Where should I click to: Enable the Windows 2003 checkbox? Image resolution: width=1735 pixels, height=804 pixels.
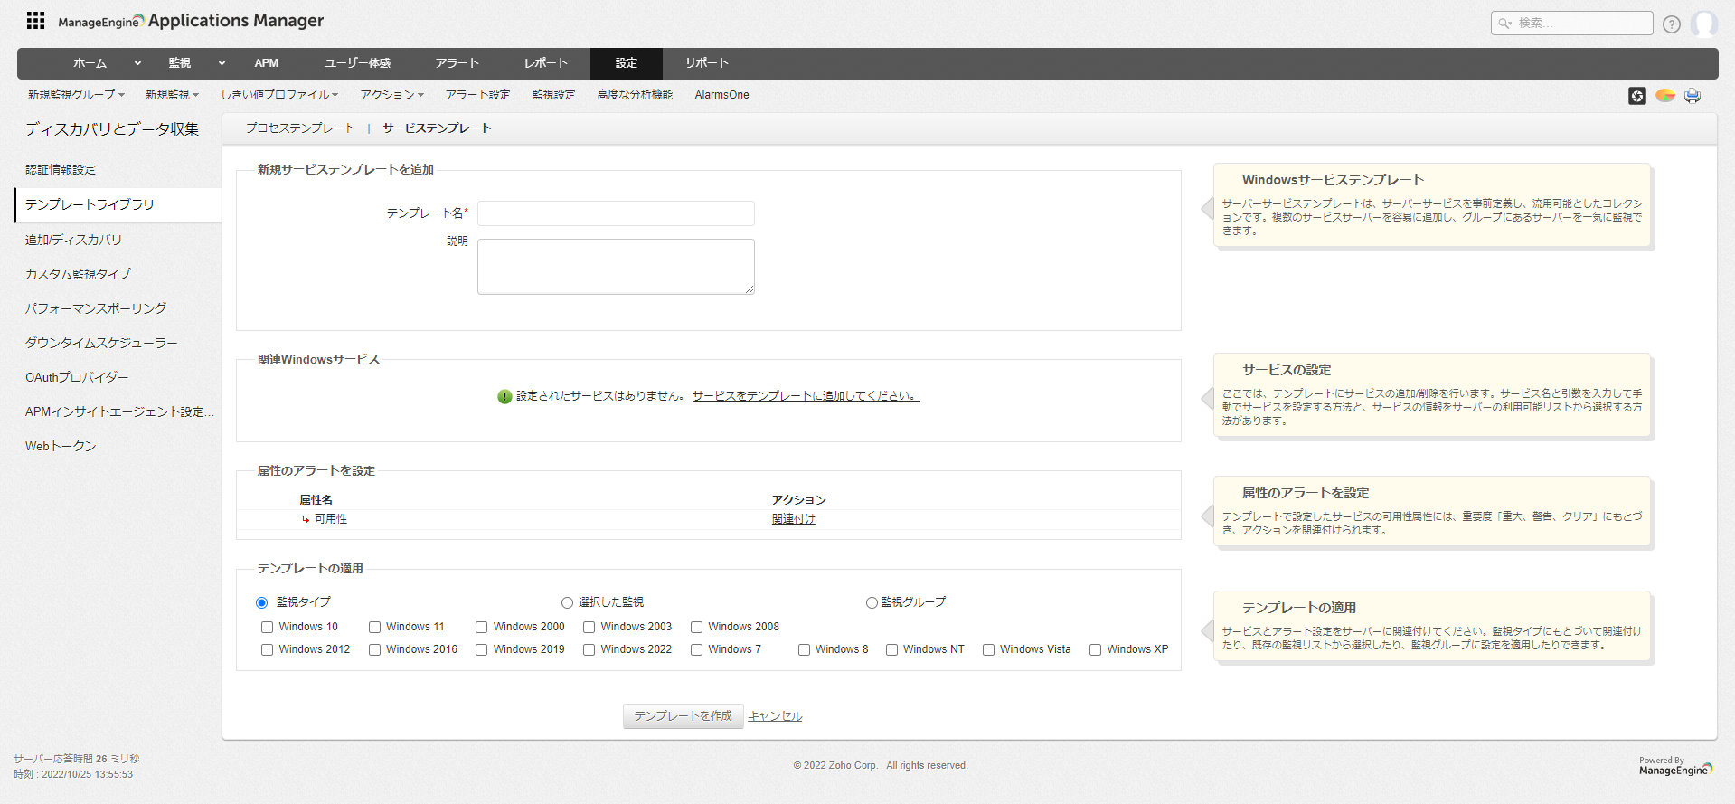(x=589, y=627)
